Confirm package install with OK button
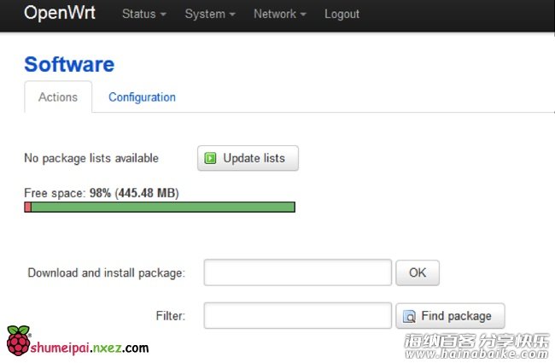 (418, 272)
